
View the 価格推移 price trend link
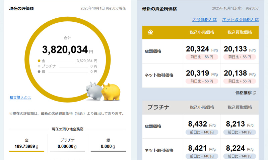point(243,93)
